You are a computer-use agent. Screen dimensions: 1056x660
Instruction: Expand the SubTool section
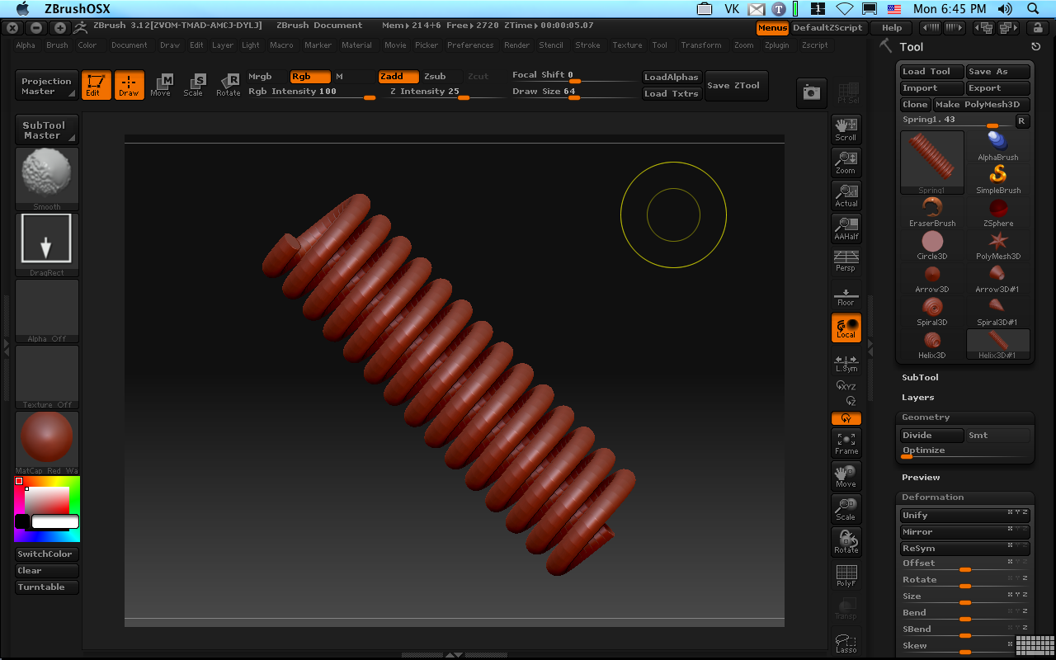click(x=920, y=378)
